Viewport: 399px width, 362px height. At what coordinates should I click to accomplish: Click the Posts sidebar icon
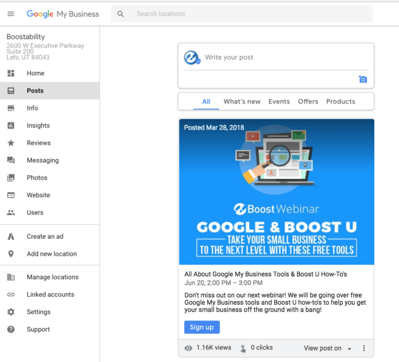(11, 91)
